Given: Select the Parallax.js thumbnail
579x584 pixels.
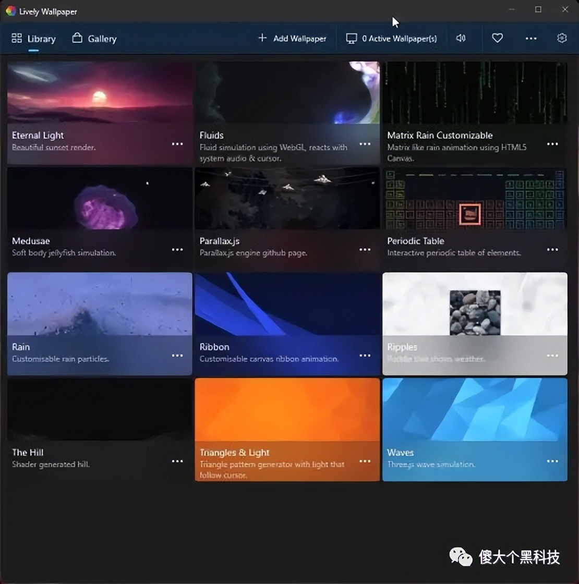Looking at the screenshot, I should click(287, 198).
